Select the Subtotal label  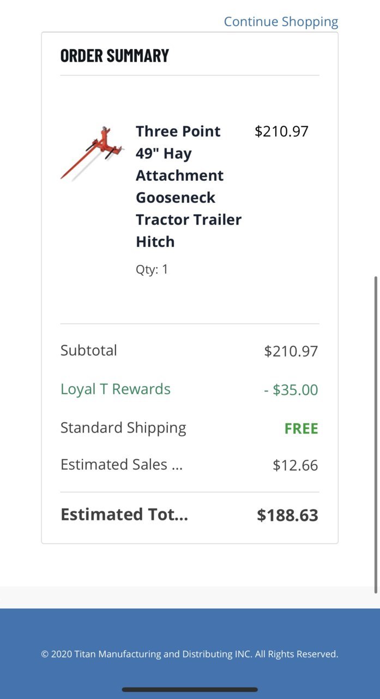coord(89,351)
